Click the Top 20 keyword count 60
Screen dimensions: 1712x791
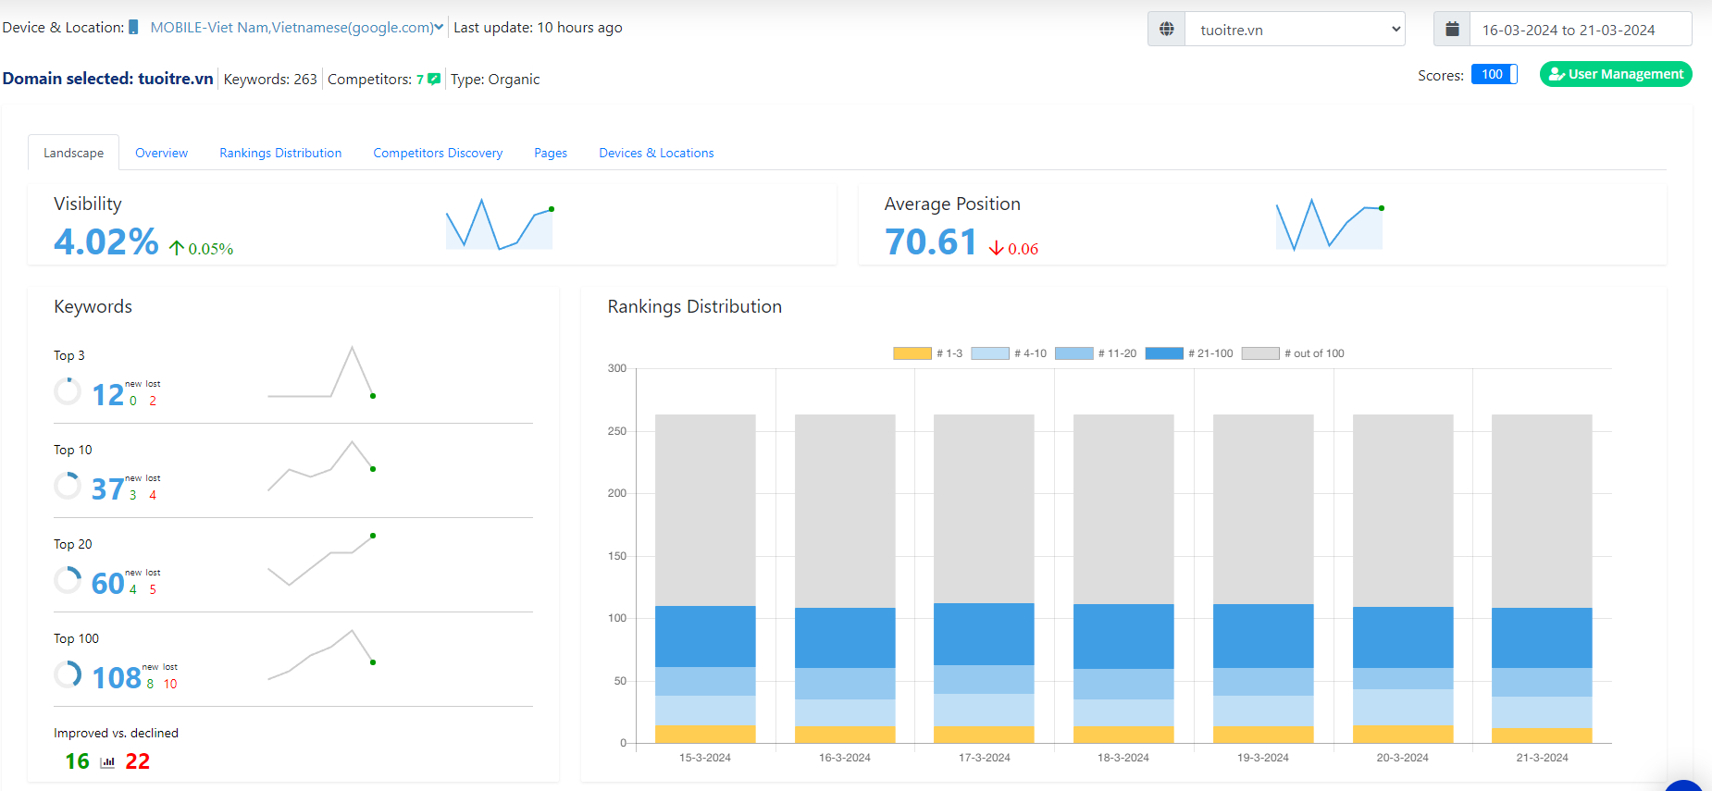click(107, 584)
